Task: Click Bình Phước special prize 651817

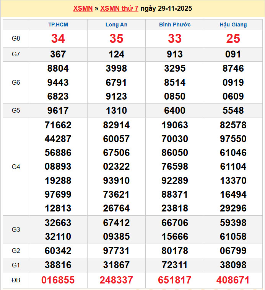Action: (x=175, y=280)
